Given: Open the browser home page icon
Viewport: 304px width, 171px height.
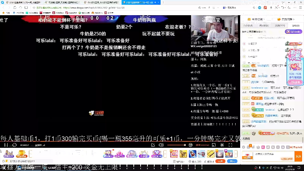Looking at the screenshot, I should [x=21, y=8].
